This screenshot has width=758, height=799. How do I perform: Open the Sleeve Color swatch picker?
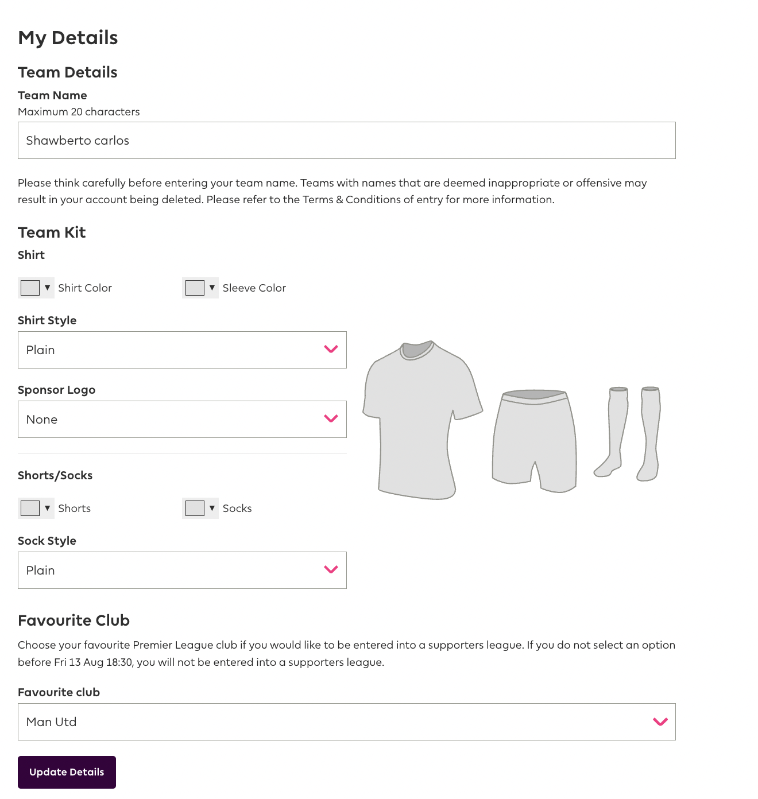pyautogui.click(x=195, y=288)
